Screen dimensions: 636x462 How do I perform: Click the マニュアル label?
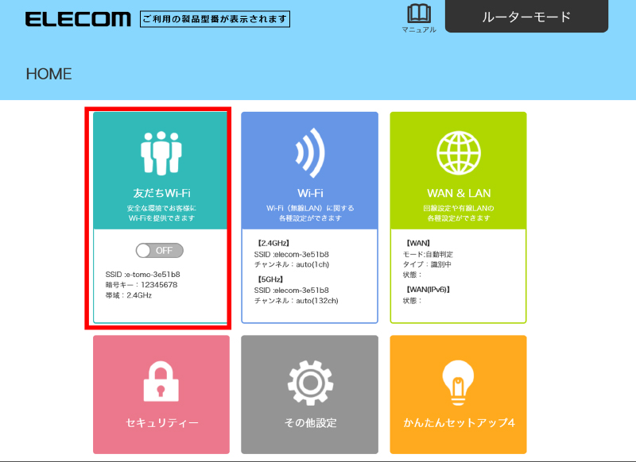pos(419,29)
